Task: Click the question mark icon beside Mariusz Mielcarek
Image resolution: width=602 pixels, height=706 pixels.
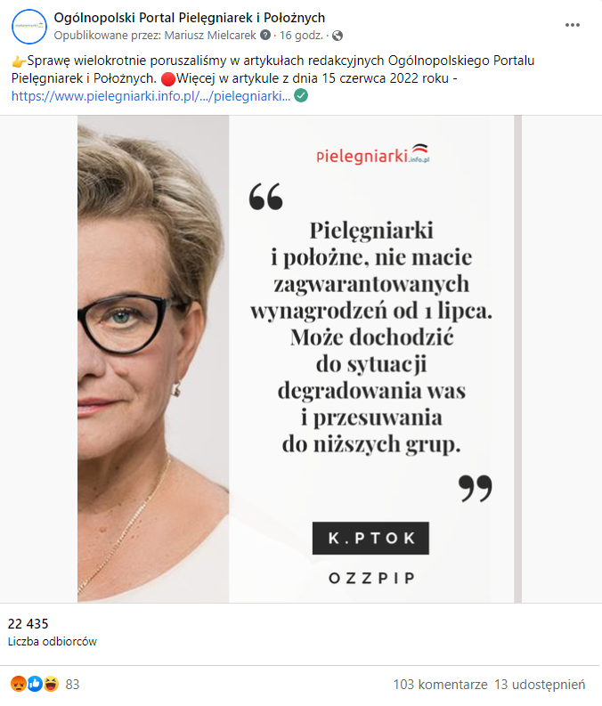Action: point(265,35)
